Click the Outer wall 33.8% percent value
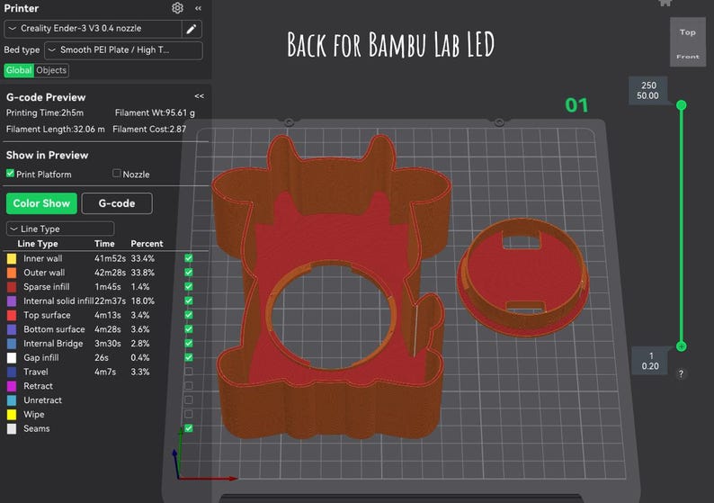714x503 pixels. [x=142, y=273]
